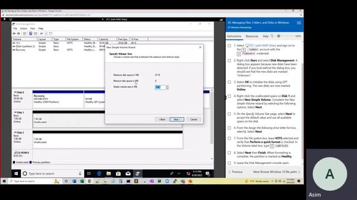Increase volume size with spinner up arrow

[167, 87]
